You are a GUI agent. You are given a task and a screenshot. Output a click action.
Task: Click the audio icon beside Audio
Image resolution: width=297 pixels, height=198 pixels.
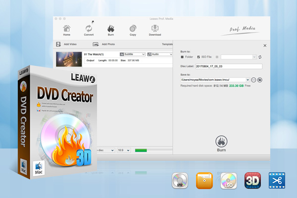(149, 54)
